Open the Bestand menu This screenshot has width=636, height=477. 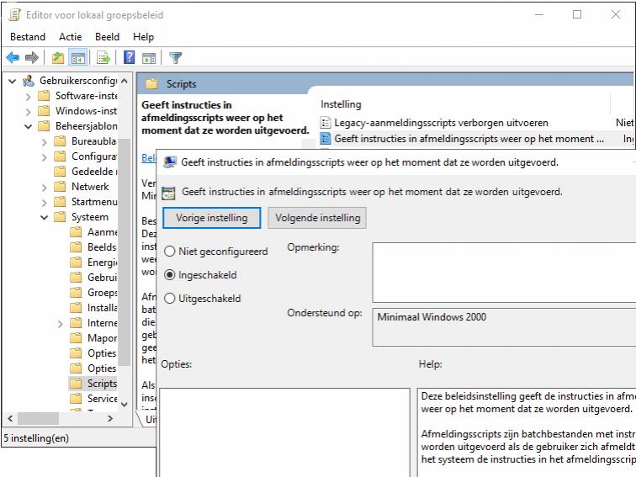click(29, 37)
